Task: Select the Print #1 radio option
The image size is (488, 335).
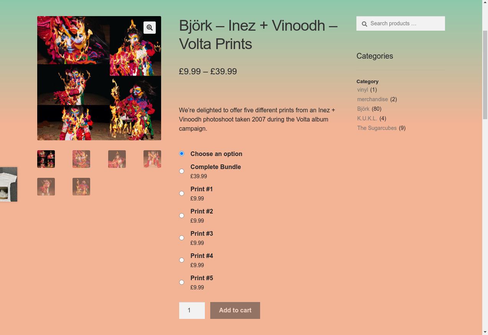Action: coord(182,193)
